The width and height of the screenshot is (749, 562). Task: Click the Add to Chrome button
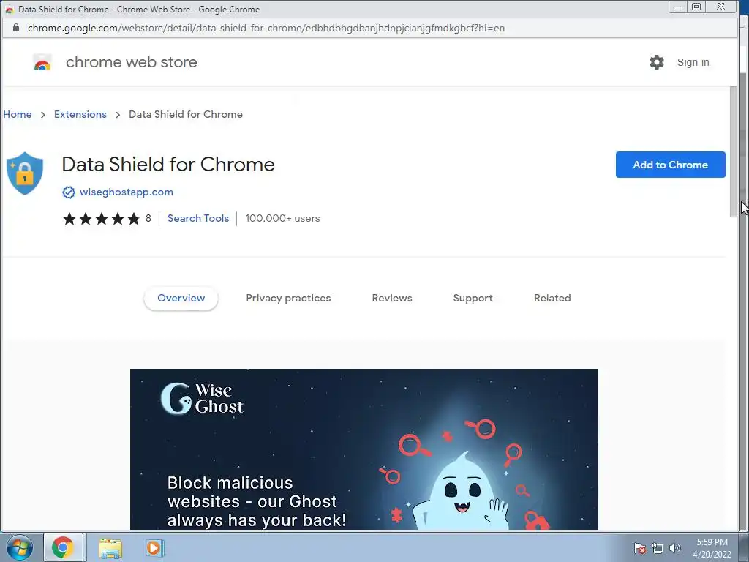(670, 165)
